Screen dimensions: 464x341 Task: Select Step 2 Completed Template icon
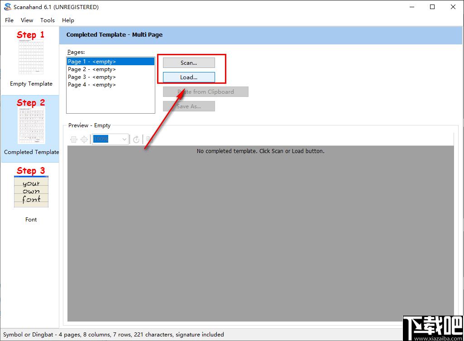(x=32, y=126)
